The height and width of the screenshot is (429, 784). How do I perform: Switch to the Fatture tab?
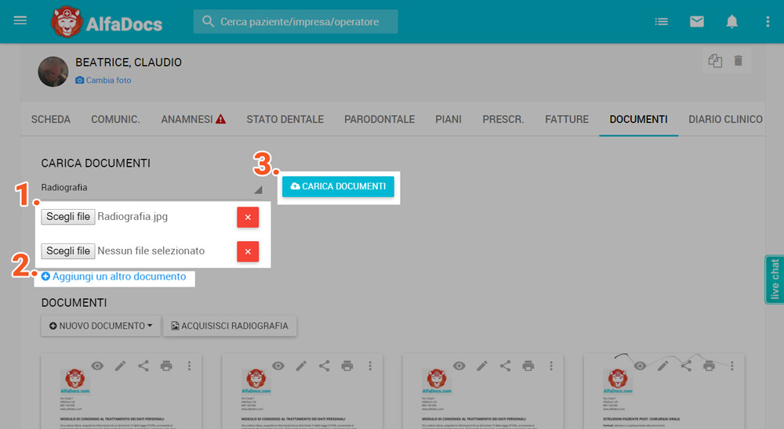[x=567, y=120]
